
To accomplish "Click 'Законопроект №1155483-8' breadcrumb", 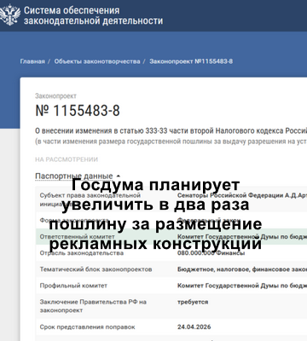I will coord(191,61).
